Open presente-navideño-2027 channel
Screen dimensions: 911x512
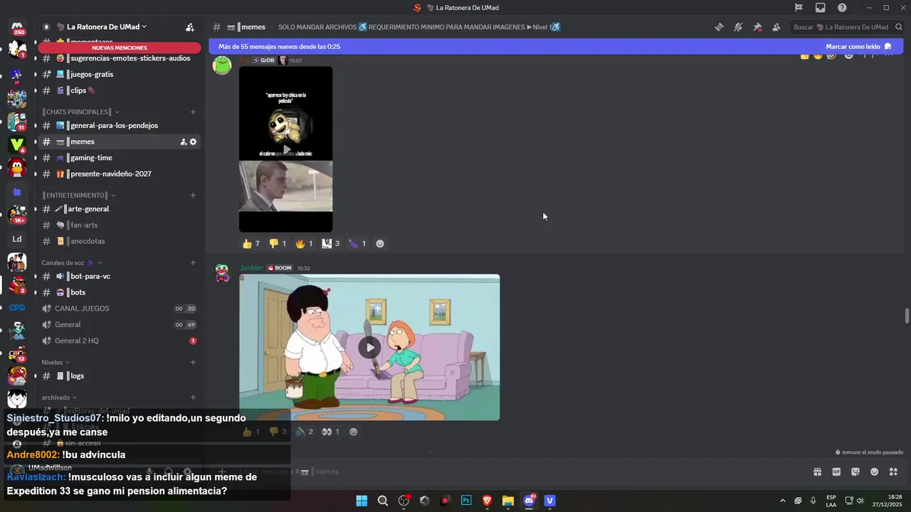(x=120, y=174)
